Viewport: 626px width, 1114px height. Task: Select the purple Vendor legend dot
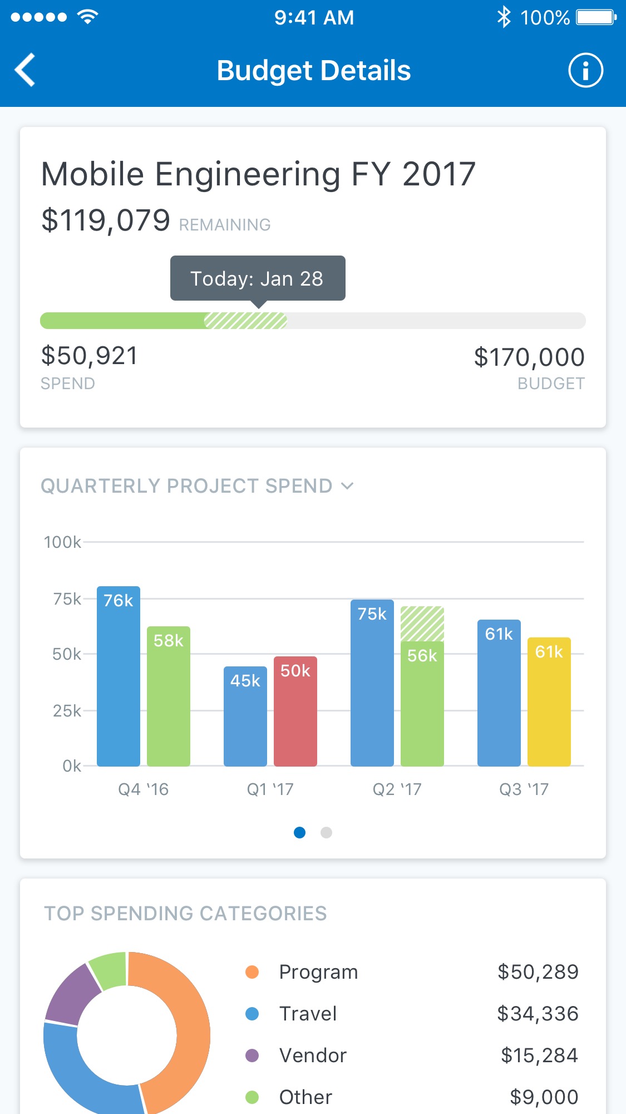pyautogui.click(x=252, y=1056)
